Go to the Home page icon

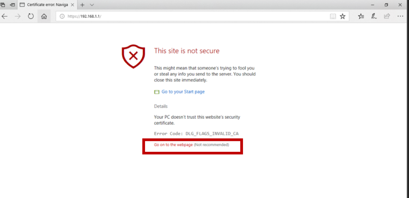tap(44, 17)
